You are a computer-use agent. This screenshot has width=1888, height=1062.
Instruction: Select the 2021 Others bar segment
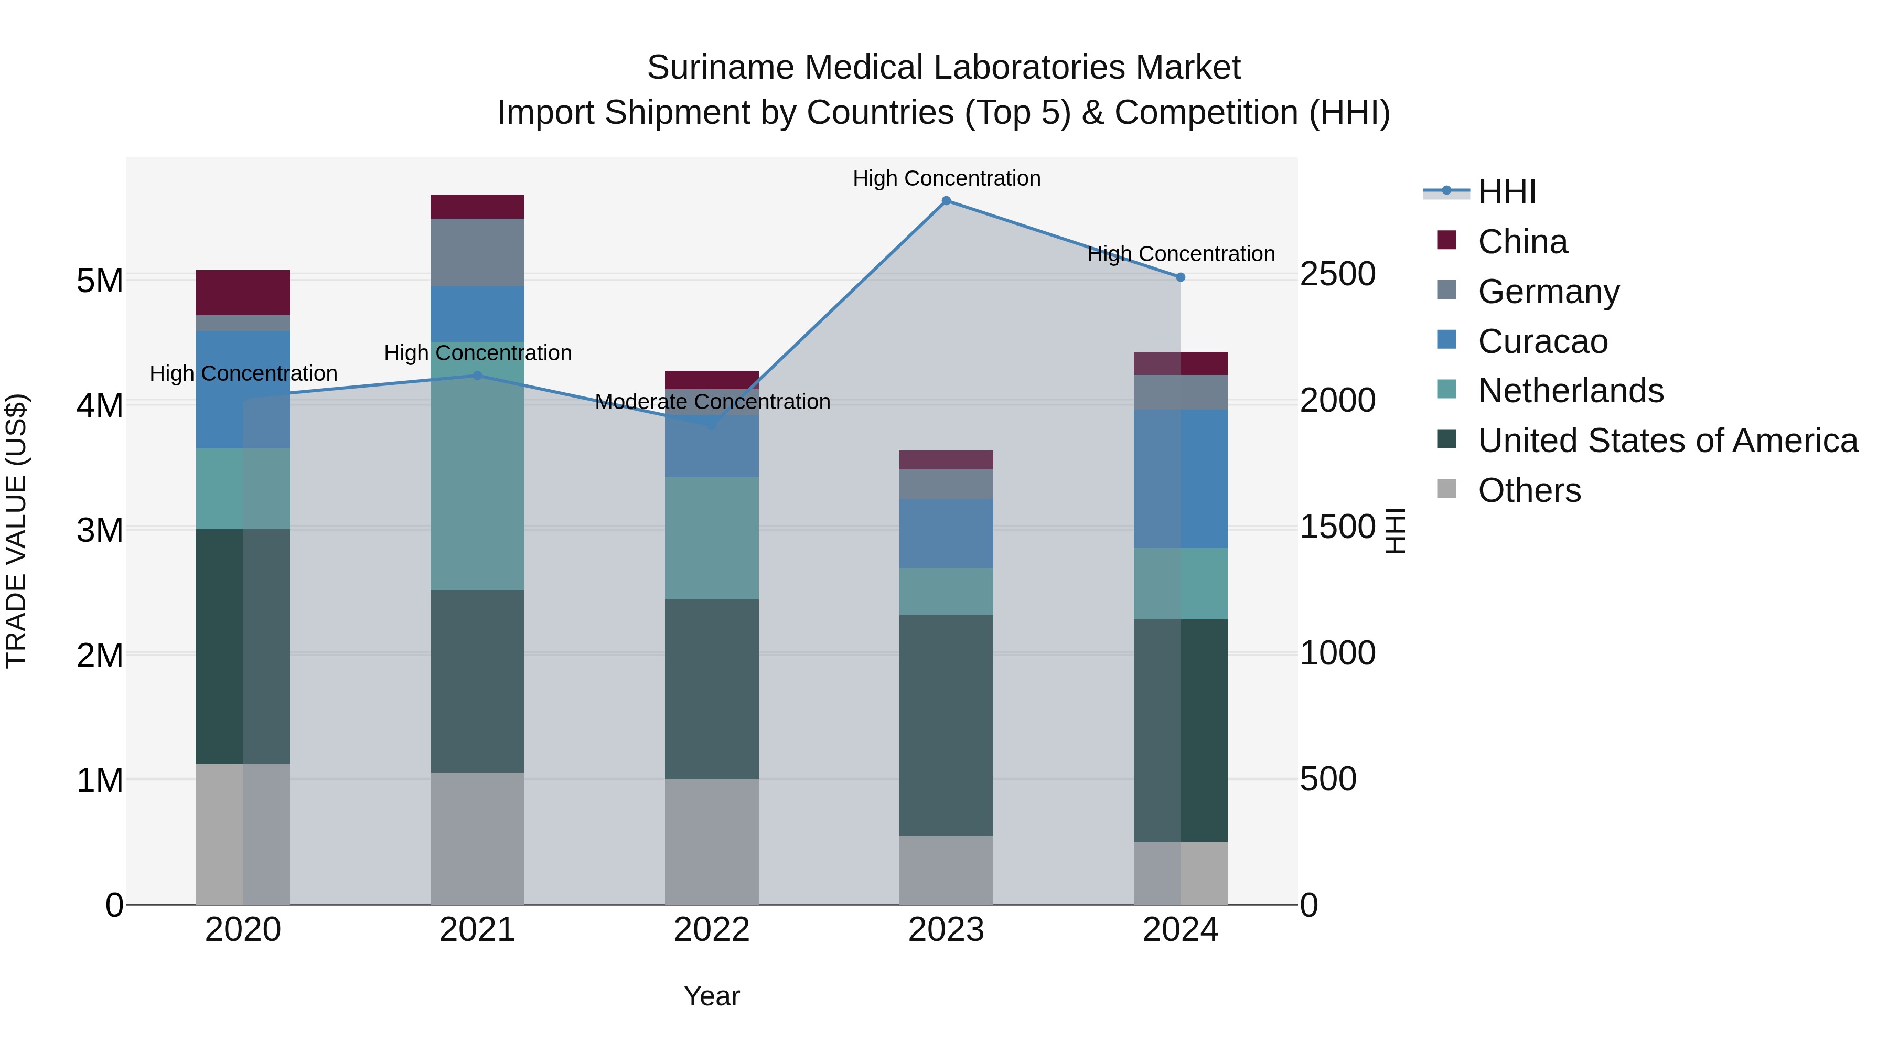click(477, 839)
